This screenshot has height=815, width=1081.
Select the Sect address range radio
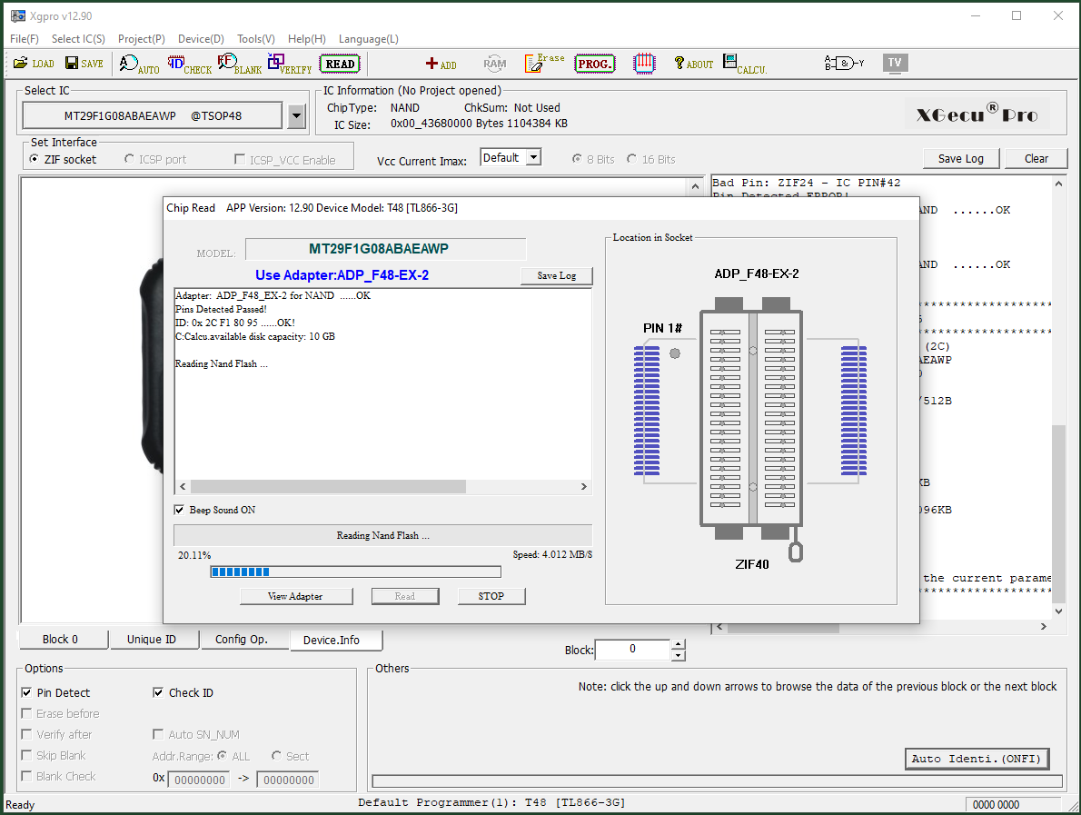coord(276,756)
